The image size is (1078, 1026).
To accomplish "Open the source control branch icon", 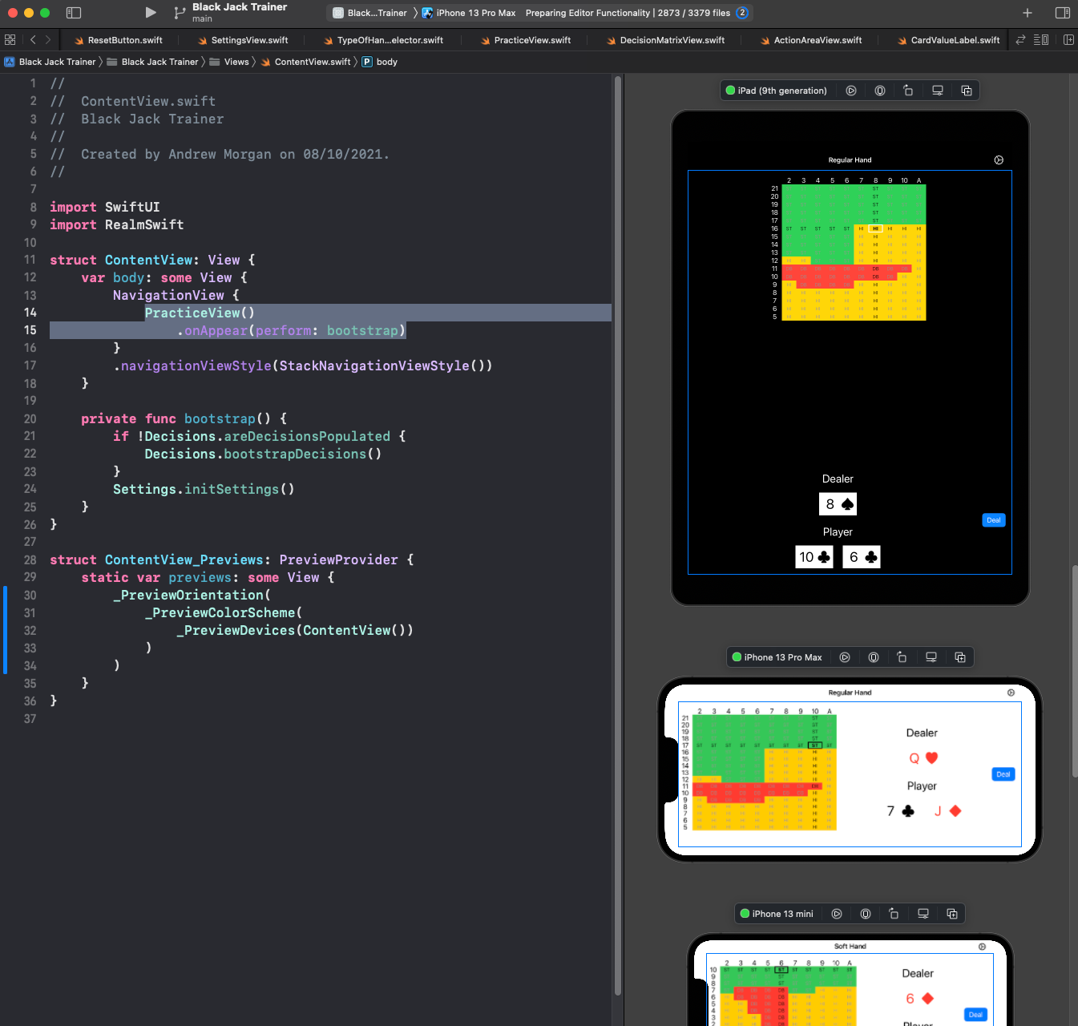I will tap(180, 13).
